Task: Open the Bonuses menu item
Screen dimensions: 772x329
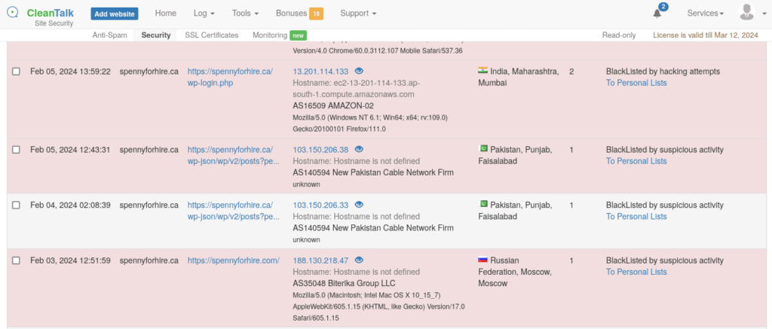Action: [299, 14]
